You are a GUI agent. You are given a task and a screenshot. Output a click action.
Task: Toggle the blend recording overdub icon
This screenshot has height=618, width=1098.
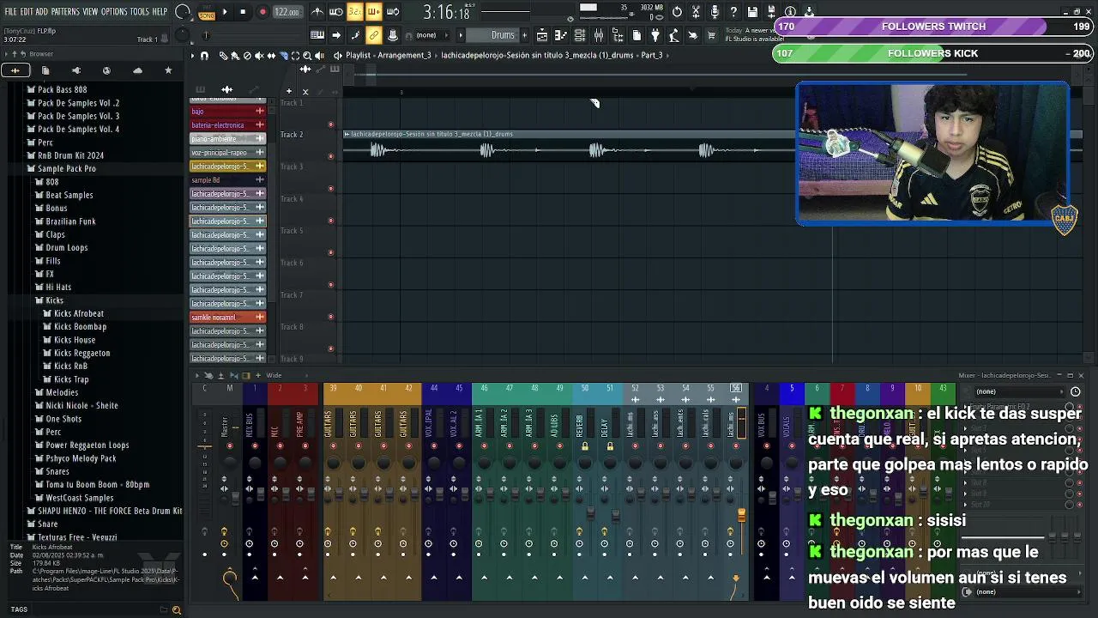[374, 12]
